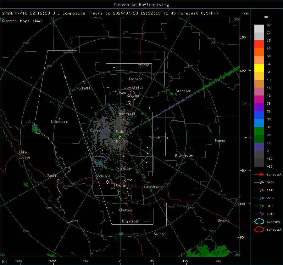Click the yellow 54-51 dBZ color swatch
Image resolution: width=283 pixels, height=265 pixels.
(259, 68)
